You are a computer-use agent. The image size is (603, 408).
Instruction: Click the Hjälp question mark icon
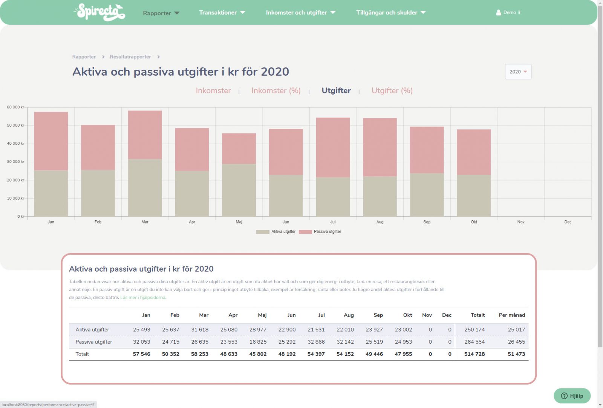pos(564,396)
